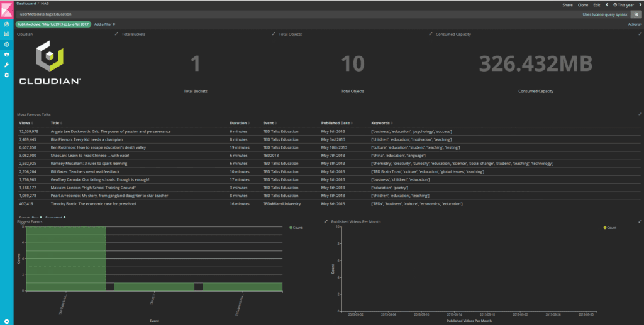Click the 12,039,978 views cell
The height and width of the screenshot is (325, 644).
[29, 132]
